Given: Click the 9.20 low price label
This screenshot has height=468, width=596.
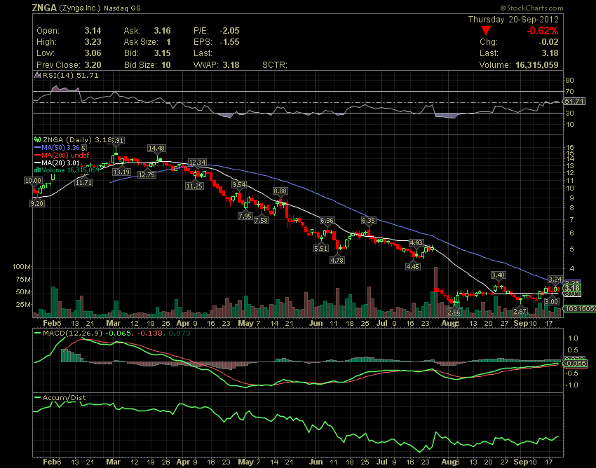Looking at the screenshot, I should coord(37,203).
